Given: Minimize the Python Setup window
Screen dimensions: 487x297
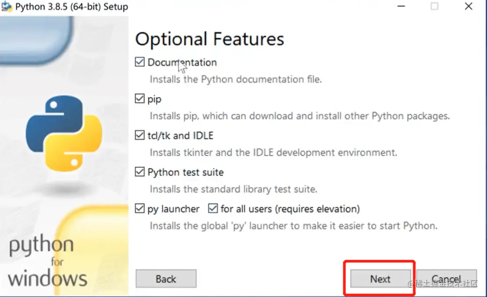Looking at the screenshot, I should point(401,6).
